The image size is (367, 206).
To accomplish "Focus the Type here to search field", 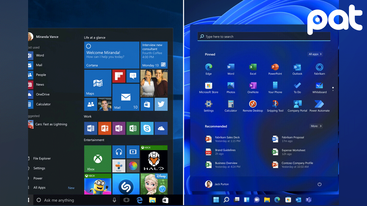I will point(264,36).
